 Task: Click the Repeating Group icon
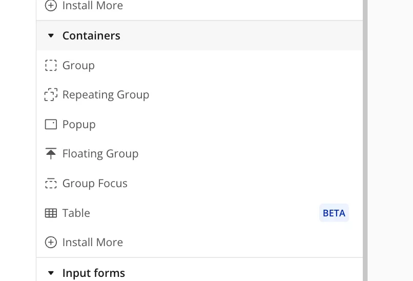(x=51, y=95)
